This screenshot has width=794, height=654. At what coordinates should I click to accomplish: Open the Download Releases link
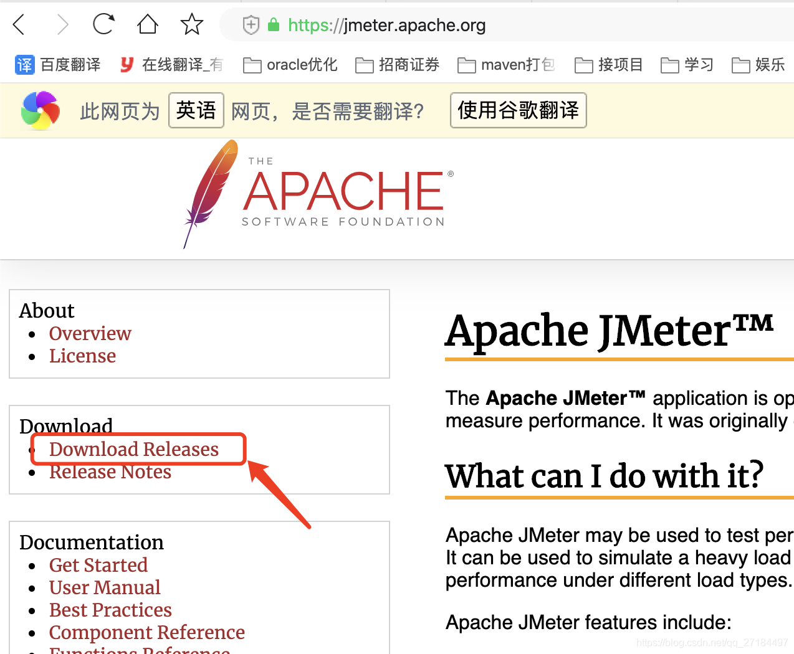tap(134, 450)
